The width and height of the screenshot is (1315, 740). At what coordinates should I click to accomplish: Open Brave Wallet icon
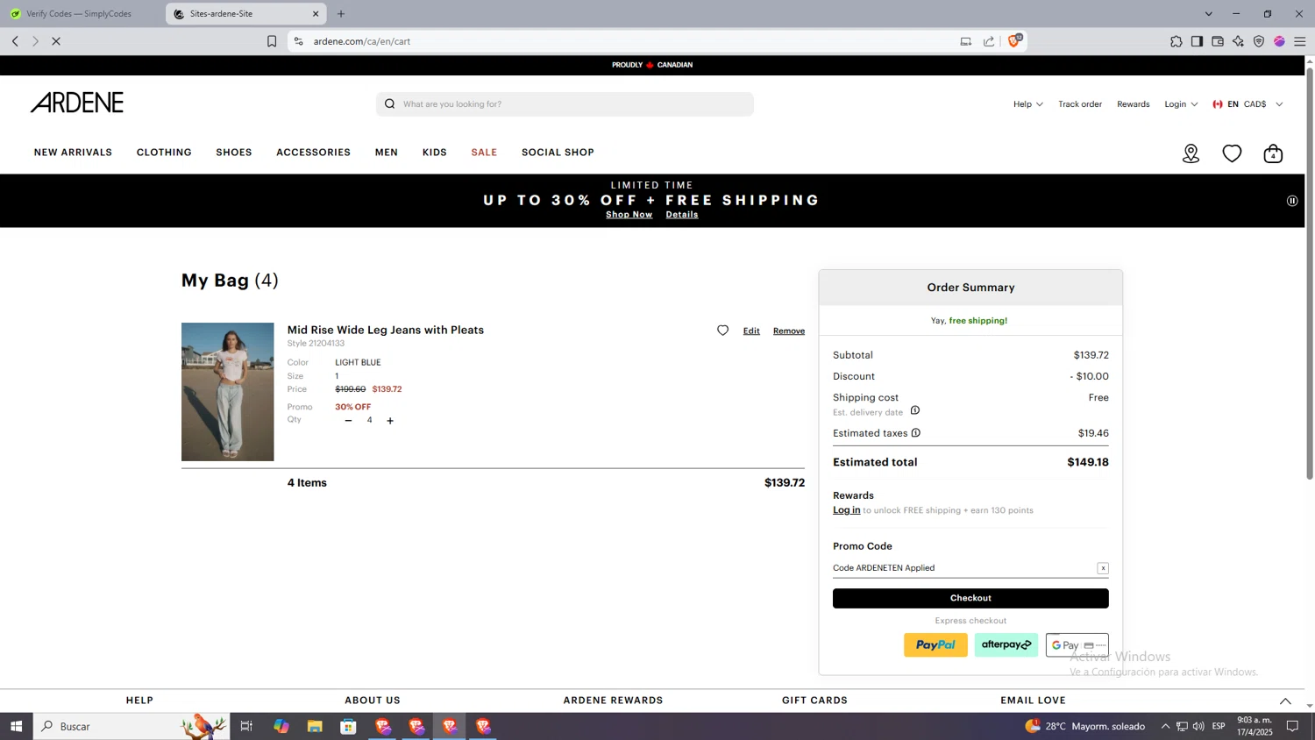pos(1218,41)
